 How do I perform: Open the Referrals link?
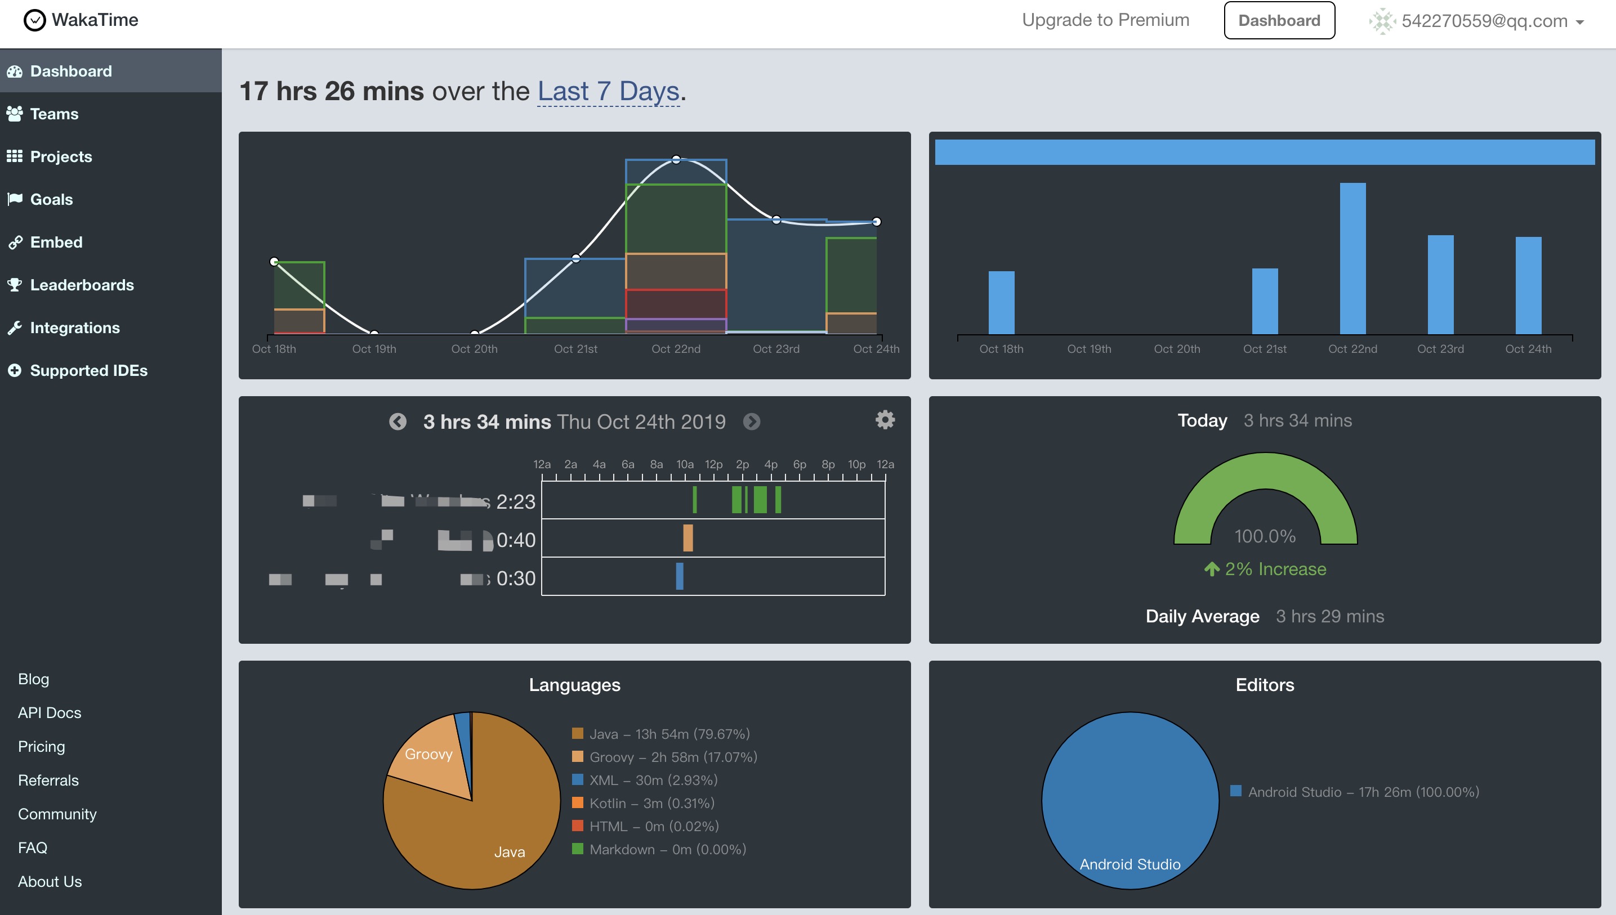pos(48,780)
